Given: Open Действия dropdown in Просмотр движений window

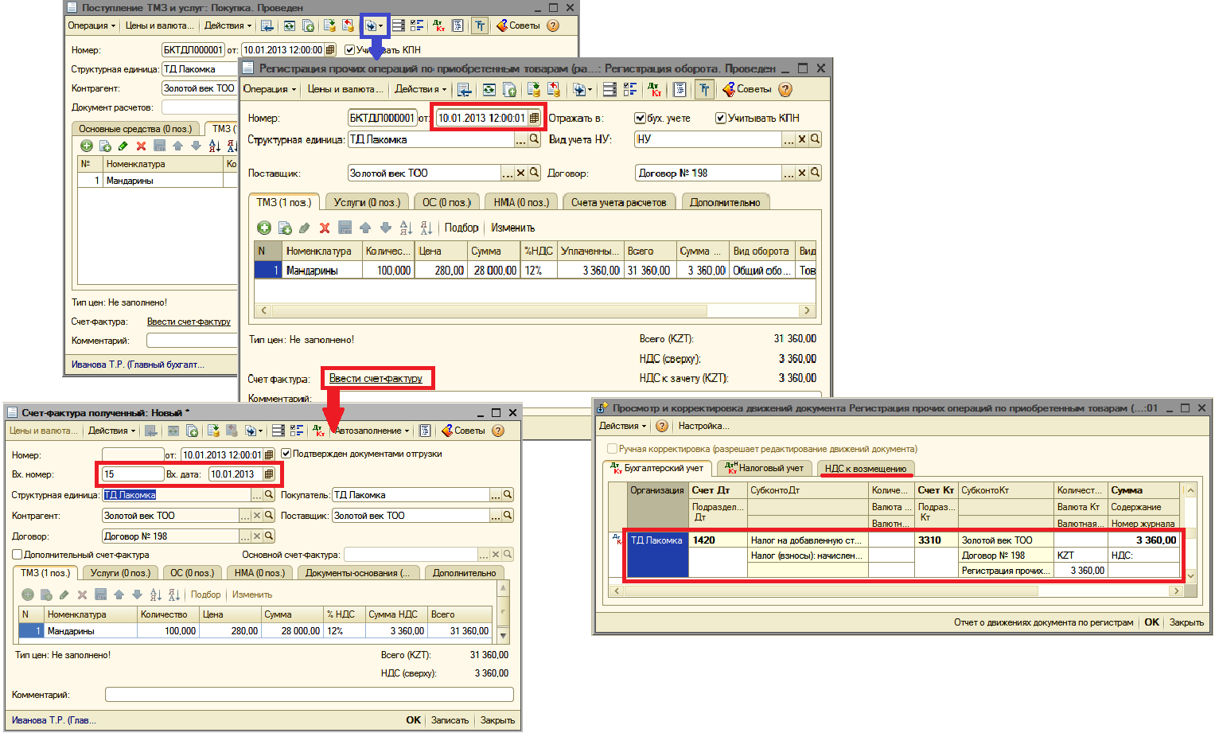Looking at the screenshot, I should [622, 426].
